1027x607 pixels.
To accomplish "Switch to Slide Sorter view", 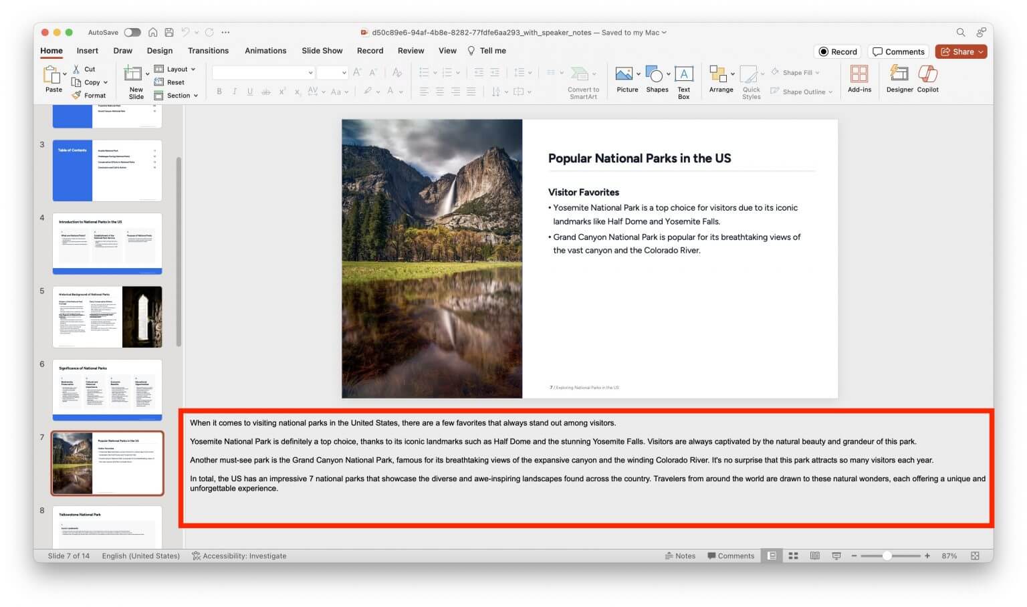I will pyautogui.click(x=793, y=556).
